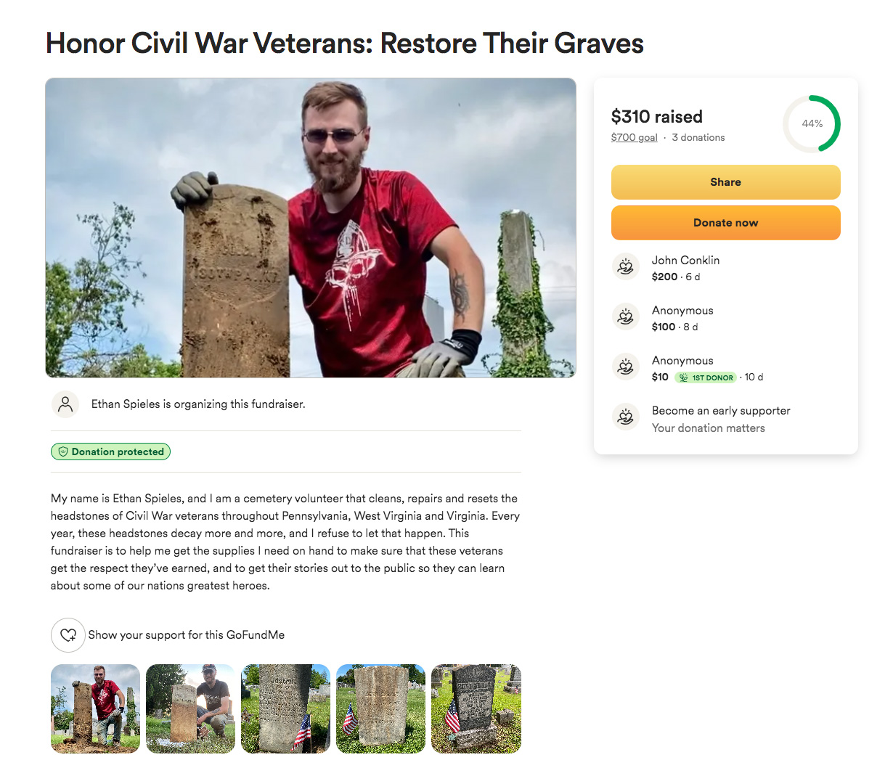Click the heart support icon

[68, 635]
